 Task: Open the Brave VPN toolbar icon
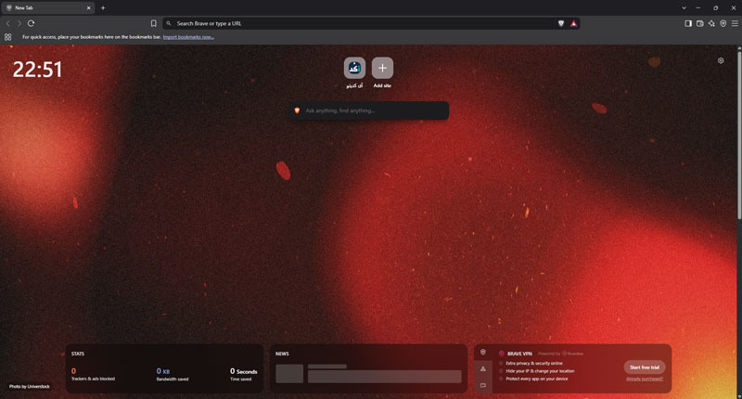[x=723, y=23]
